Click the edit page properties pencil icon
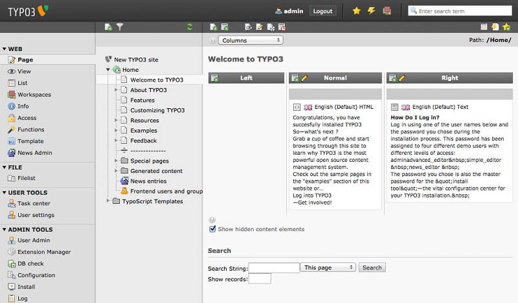The image size is (518, 303). click(260, 27)
